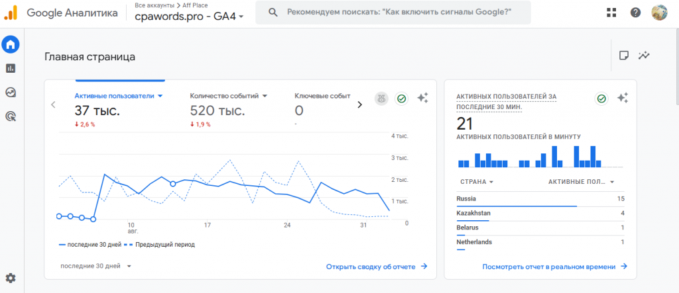Click the realtime count 21
679x293 pixels.
point(465,124)
